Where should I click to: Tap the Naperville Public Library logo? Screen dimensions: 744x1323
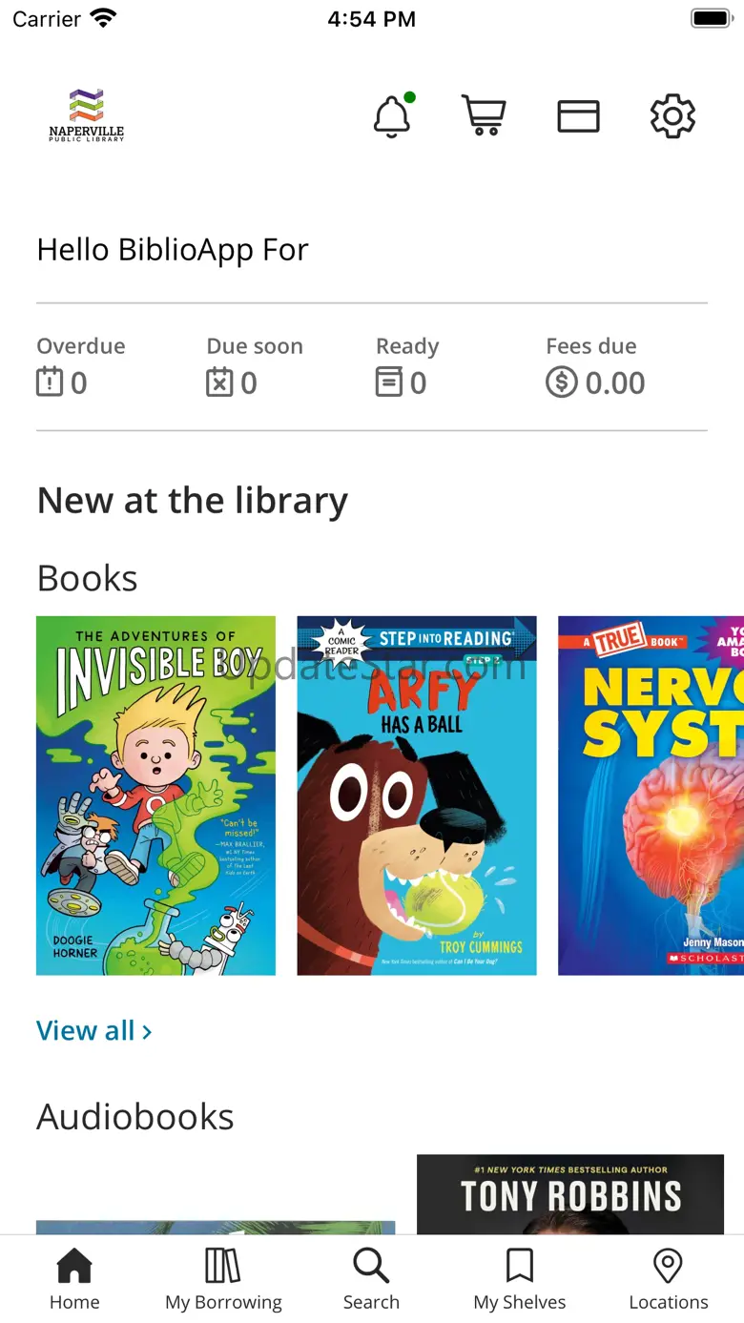point(87,115)
